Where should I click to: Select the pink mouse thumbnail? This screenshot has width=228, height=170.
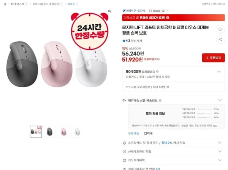click(63, 132)
